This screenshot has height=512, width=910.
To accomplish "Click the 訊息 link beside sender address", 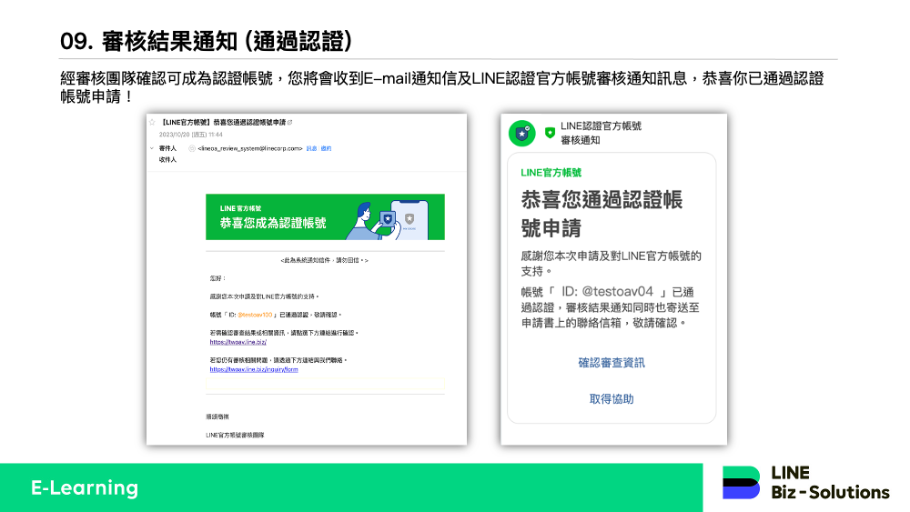I will [x=310, y=147].
